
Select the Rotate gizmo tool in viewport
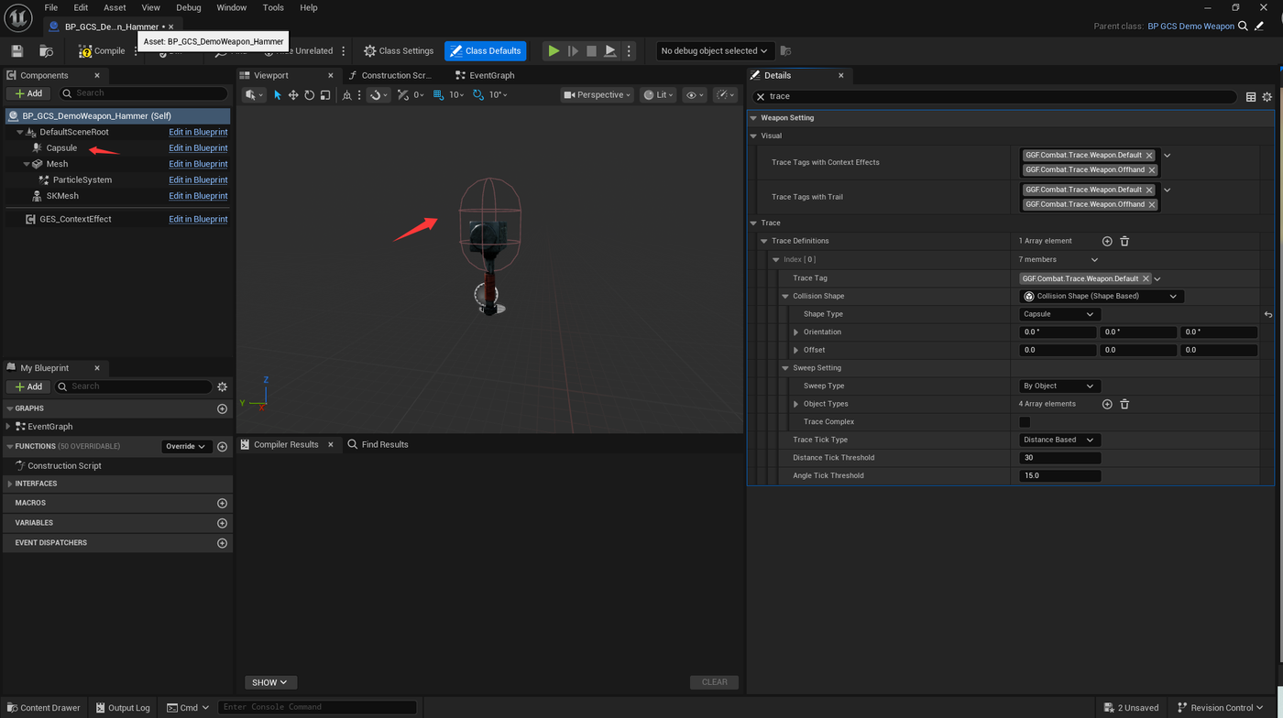pyautogui.click(x=310, y=95)
